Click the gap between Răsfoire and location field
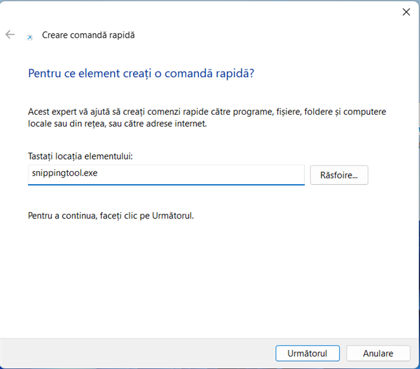 [x=307, y=174]
